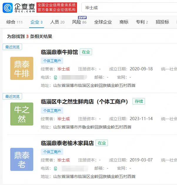Click the 鼎泰老 company logo thumbnail
The image size is (177, 185).
coord(22,159)
